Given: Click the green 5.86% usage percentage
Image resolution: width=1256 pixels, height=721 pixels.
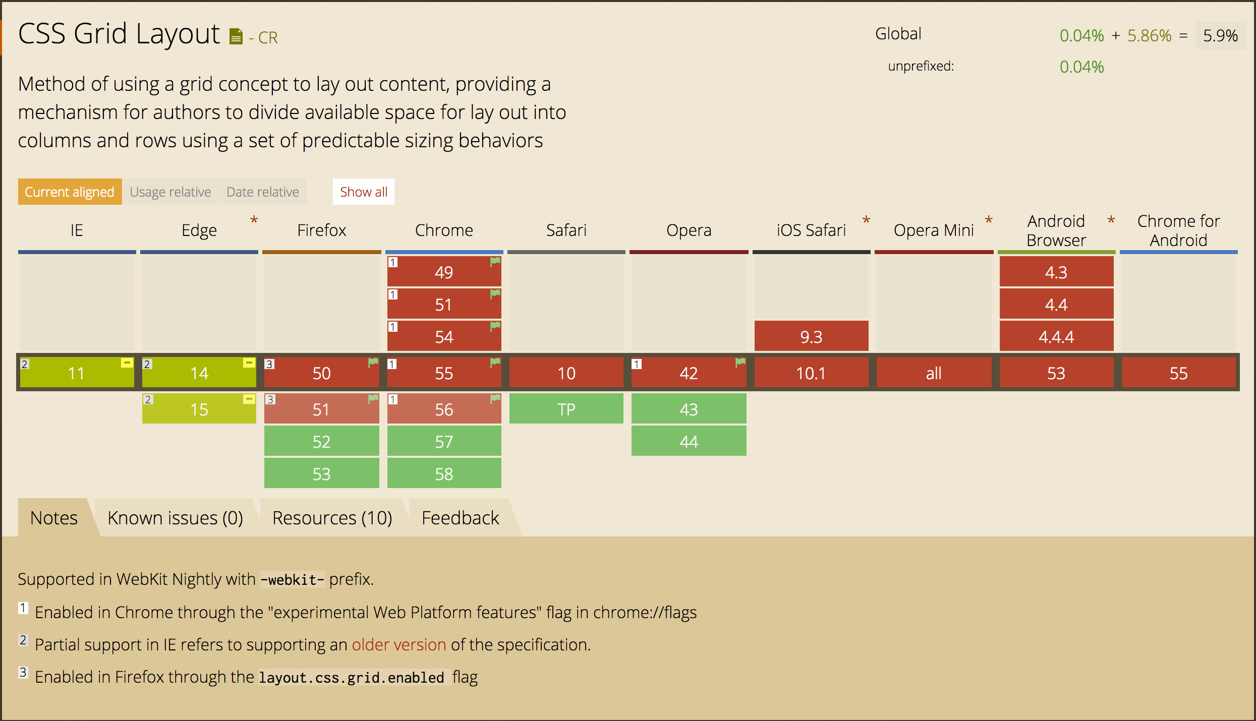Looking at the screenshot, I should point(1149,35).
